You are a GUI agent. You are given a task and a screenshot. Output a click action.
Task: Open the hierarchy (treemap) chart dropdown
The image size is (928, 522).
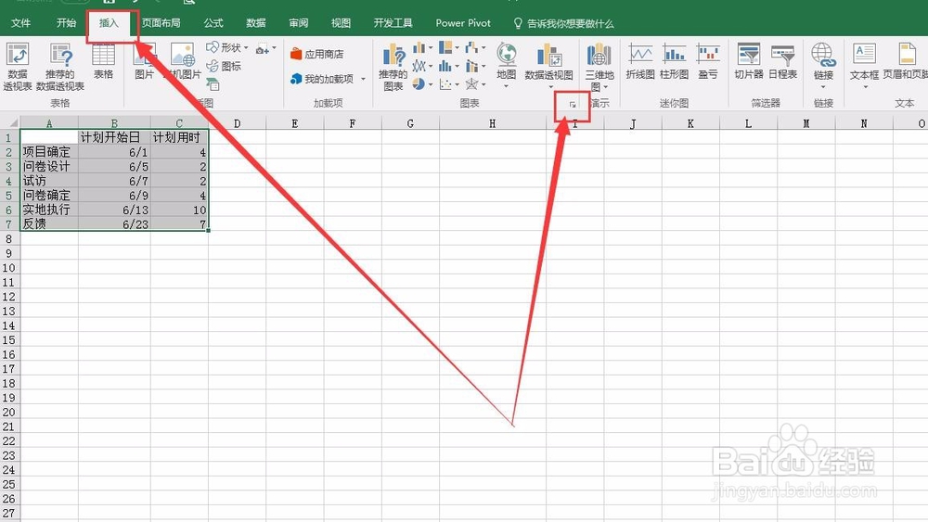(x=449, y=48)
